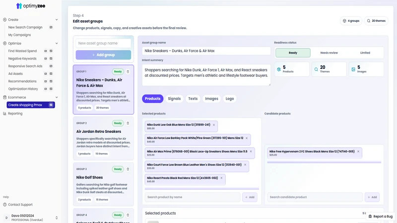397x223 pixels.
Task: Click the Products cube icon in stats
Action: pyautogui.click(x=279, y=69)
